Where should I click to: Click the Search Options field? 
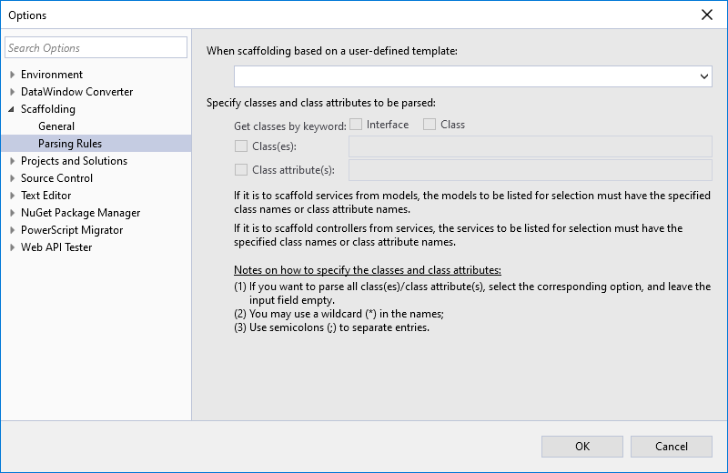pyautogui.click(x=96, y=48)
